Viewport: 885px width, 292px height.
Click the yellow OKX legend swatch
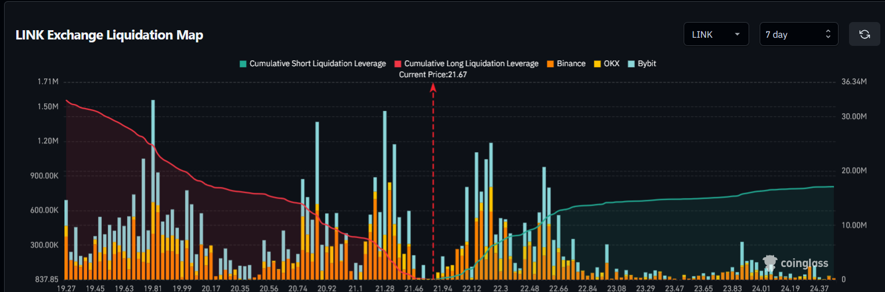click(597, 63)
